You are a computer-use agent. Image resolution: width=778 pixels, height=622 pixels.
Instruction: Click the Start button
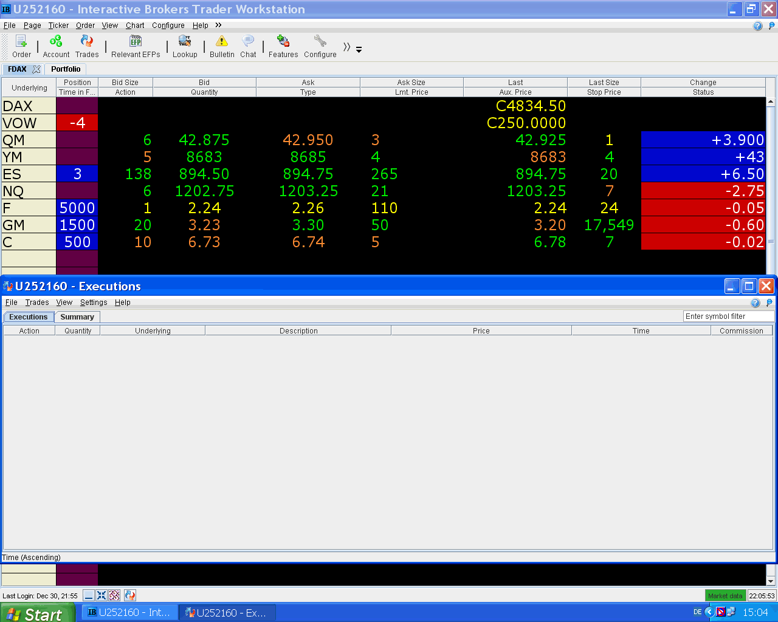(36, 613)
